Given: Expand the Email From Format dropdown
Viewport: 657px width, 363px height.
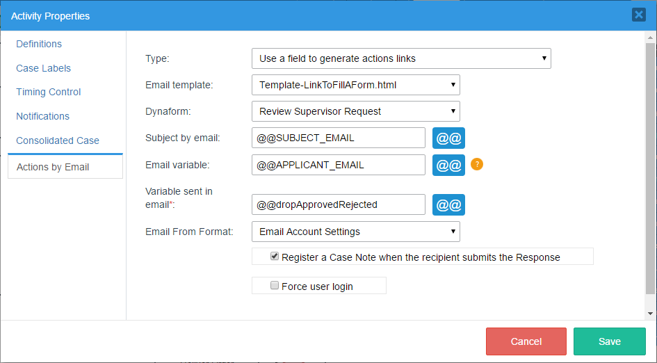Looking at the screenshot, I should pos(355,231).
